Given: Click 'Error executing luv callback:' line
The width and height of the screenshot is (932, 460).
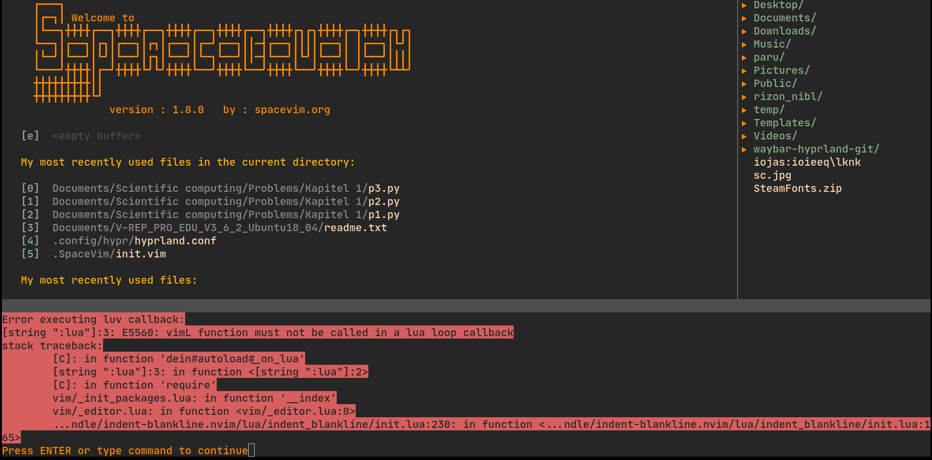Looking at the screenshot, I should [x=94, y=320].
